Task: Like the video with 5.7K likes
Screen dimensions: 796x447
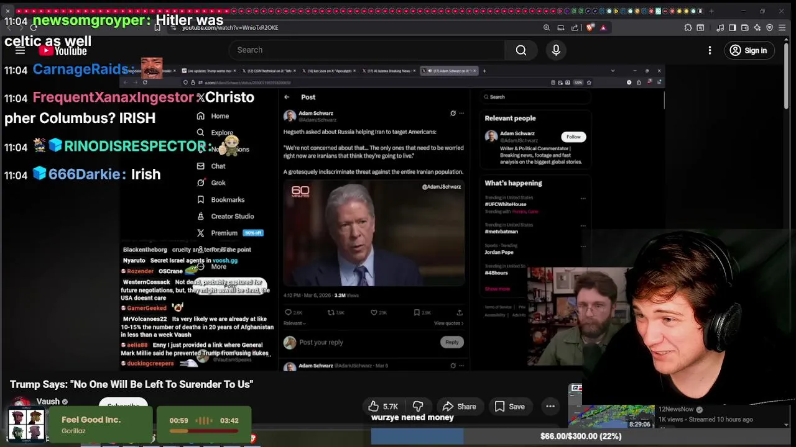Action: (383, 407)
